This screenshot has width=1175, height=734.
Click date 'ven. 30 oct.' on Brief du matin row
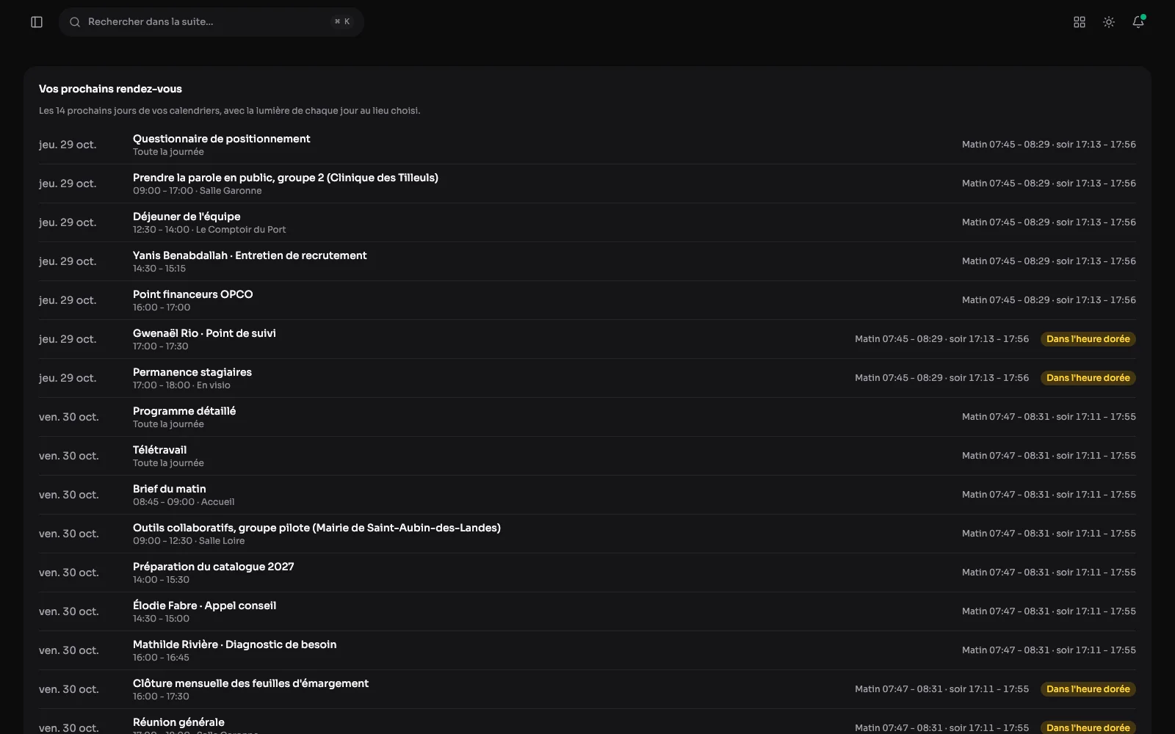68,495
